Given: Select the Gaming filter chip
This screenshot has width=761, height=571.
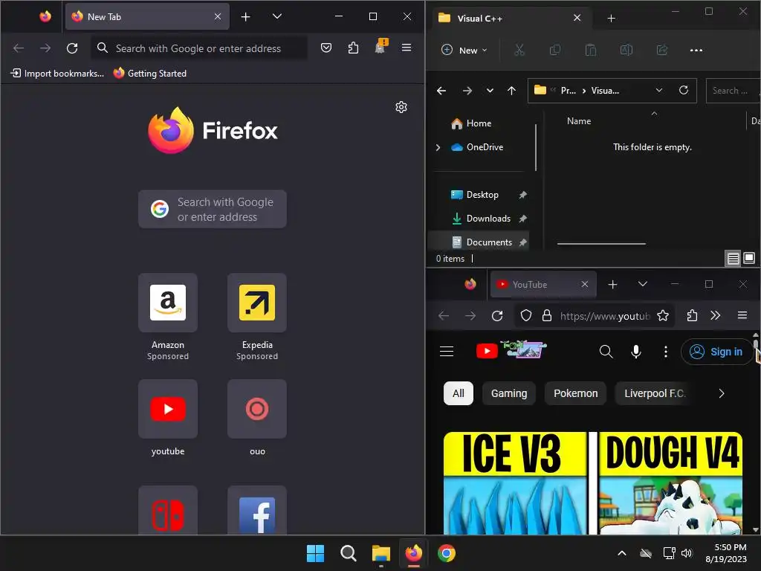Looking at the screenshot, I should (508, 393).
